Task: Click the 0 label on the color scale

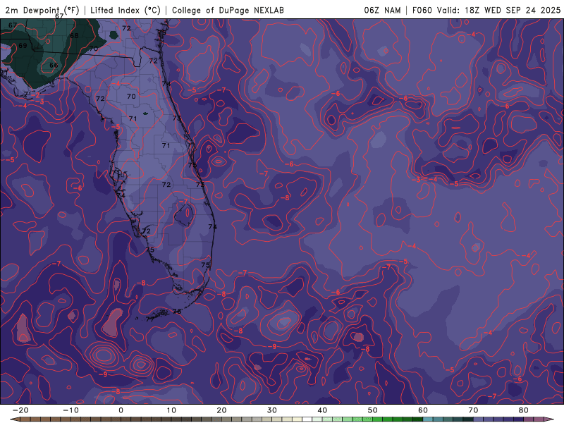Action: (121, 410)
